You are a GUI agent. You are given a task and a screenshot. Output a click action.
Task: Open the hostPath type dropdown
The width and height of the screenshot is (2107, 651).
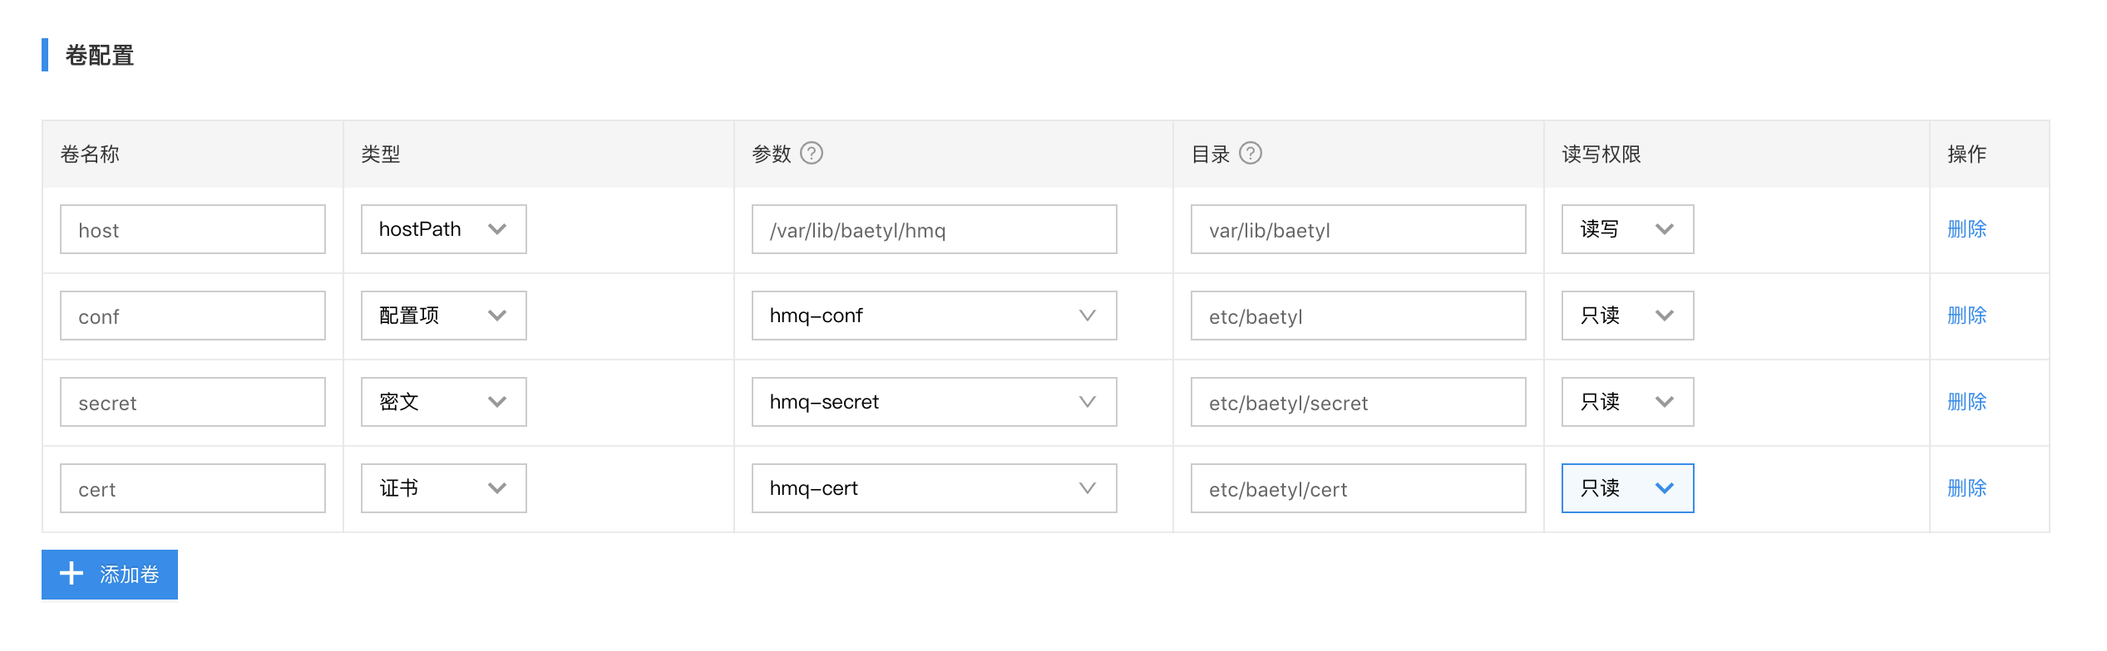443,229
